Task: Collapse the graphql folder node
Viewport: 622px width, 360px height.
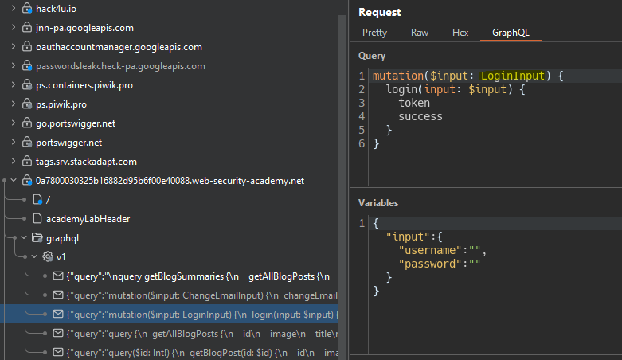Action: 23,237
